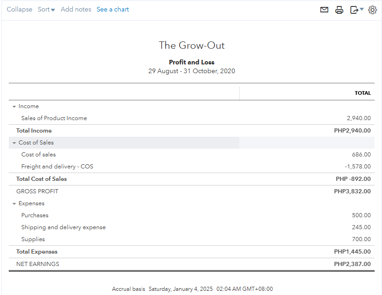Click the Gross Profit total PHP3,832.00
382x295 pixels.
coord(352,191)
